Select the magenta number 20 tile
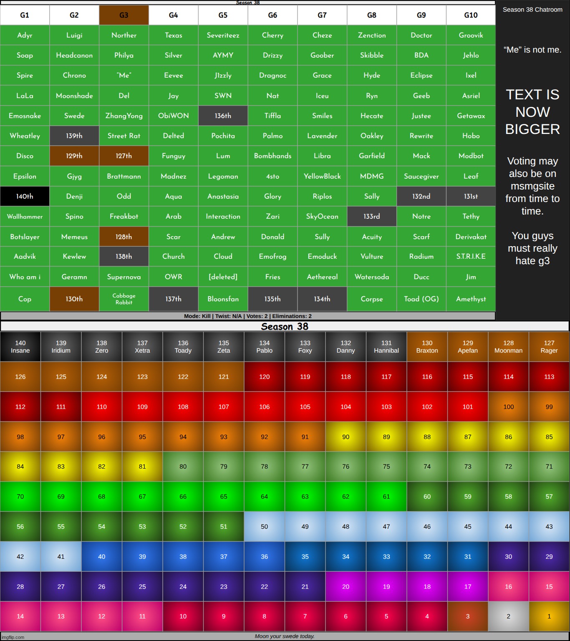This screenshot has width=570, height=641. point(346,586)
